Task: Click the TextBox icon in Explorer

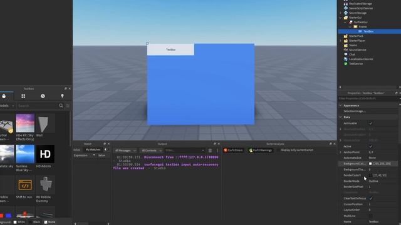Action: [x=360, y=31]
